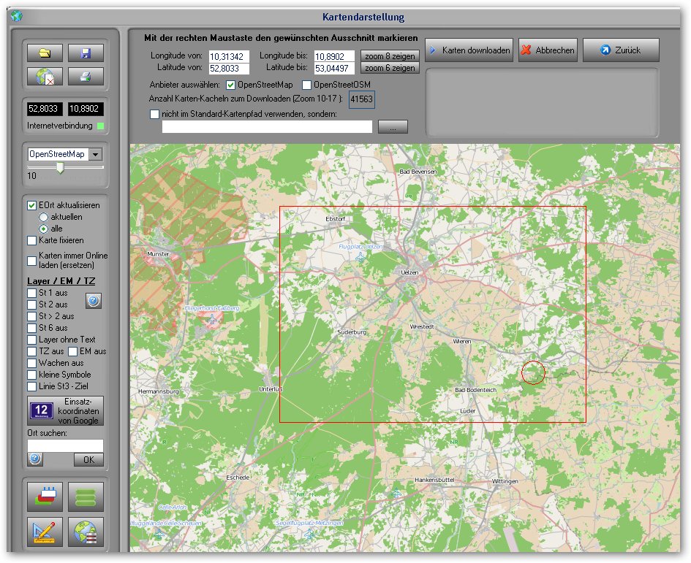The image size is (691, 563).
Task: Adjust the map zoom level slider
Action: pos(60,168)
